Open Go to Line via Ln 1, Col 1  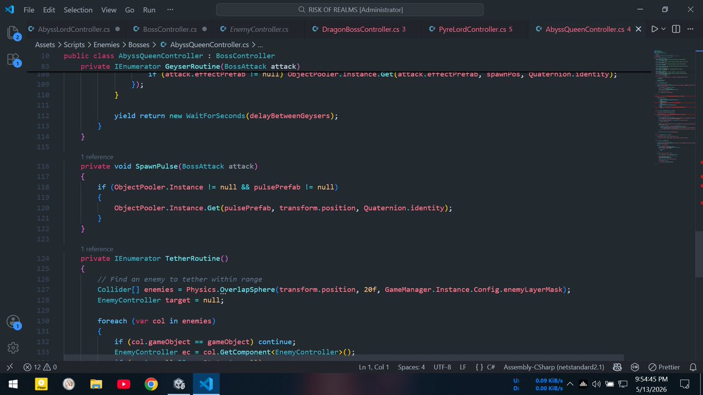coord(374,367)
